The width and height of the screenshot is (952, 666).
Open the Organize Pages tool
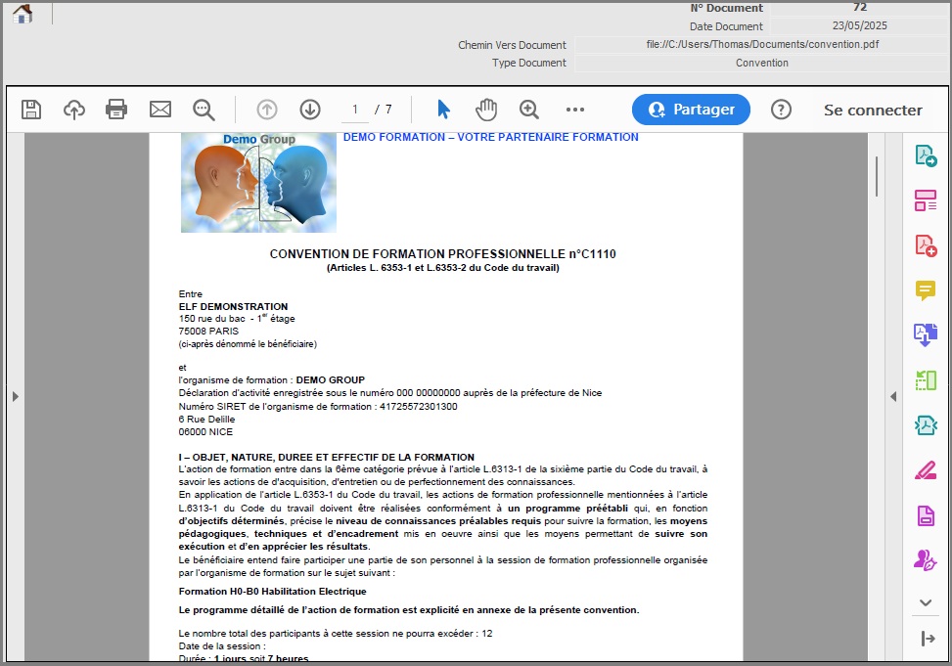tap(924, 200)
